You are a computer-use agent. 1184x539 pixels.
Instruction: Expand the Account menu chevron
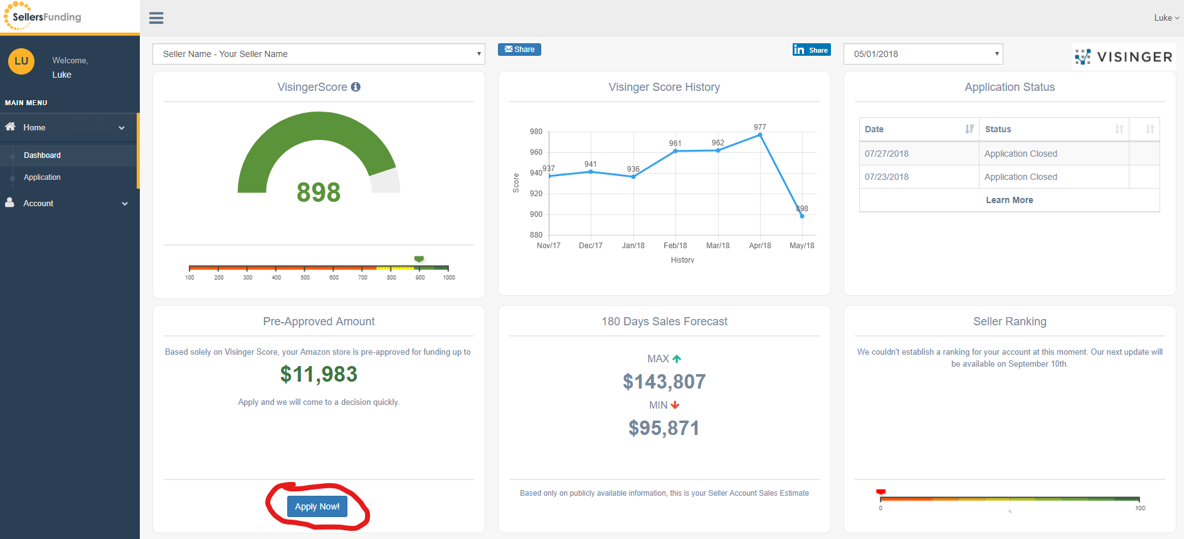(x=125, y=204)
